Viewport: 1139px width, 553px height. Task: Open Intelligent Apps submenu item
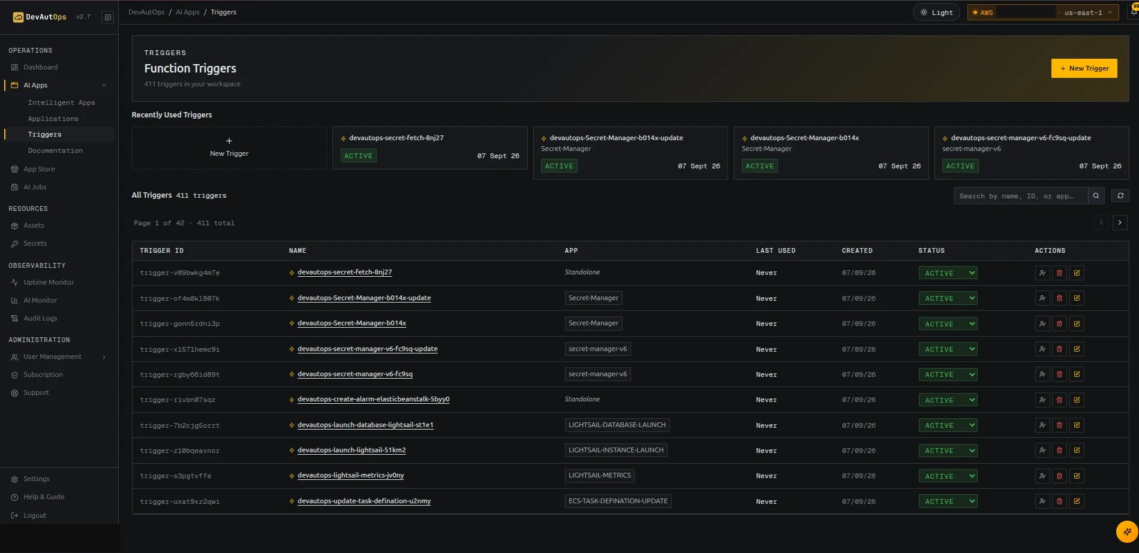click(61, 102)
